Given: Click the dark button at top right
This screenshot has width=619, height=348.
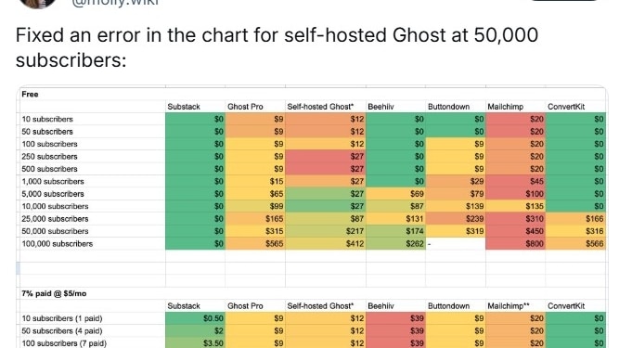Looking at the screenshot, I should click(x=563, y=1).
